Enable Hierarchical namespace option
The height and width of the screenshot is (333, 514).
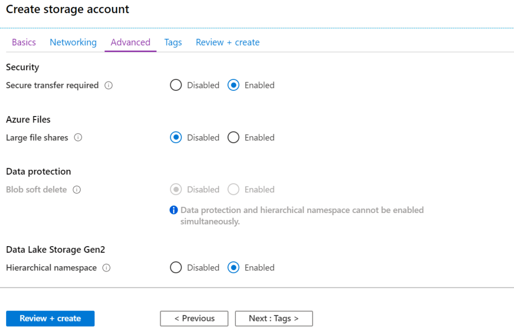[x=233, y=267]
